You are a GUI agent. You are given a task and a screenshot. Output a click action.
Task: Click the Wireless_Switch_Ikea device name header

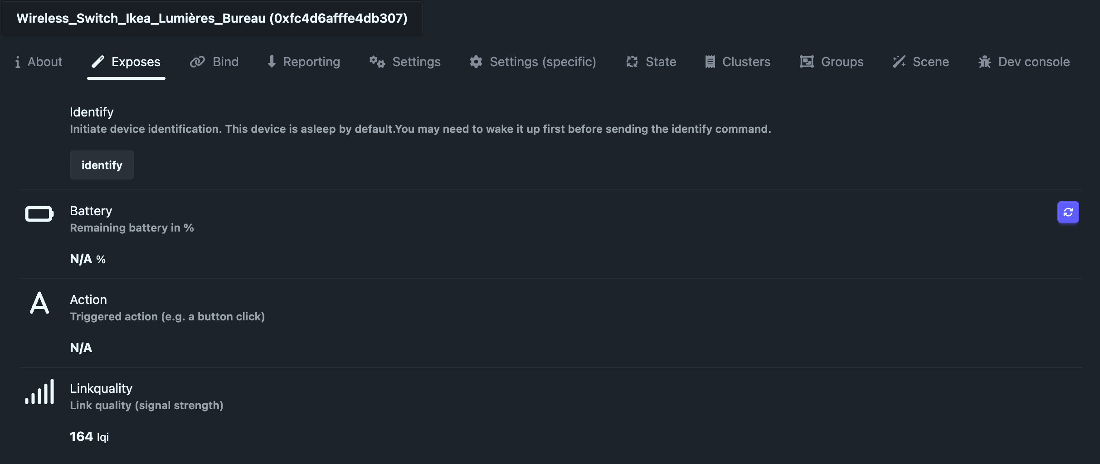point(212,18)
